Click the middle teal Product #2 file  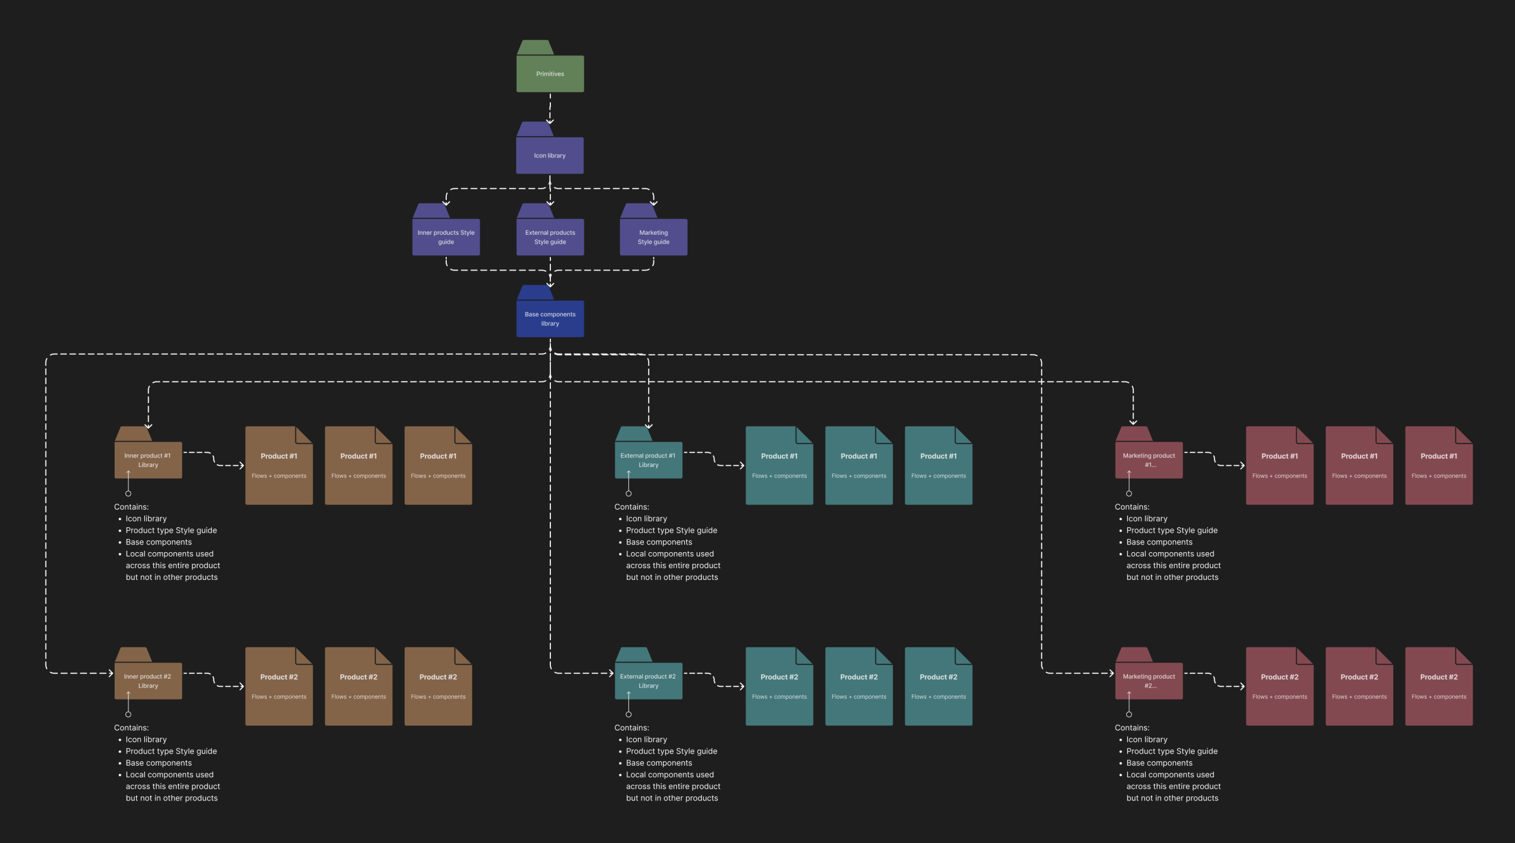coord(859,687)
